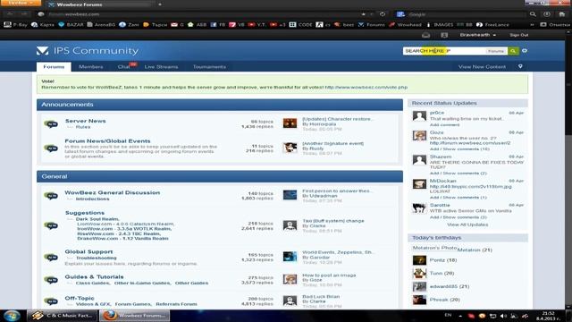The width and height of the screenshot is (572, 322).
Task: Open the FreeLance bookmark
Action: [492, 24]
